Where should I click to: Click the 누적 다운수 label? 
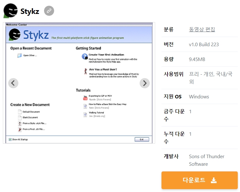[x=174, y=138]
